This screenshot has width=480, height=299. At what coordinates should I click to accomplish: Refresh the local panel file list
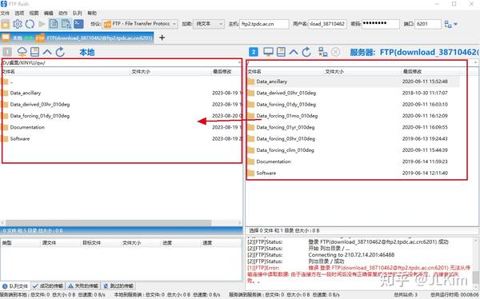[x=60, y=52]
